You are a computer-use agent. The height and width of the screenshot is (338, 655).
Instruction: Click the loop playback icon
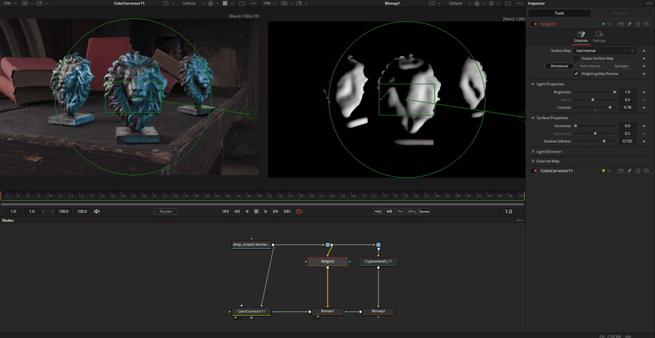pos(299,211)
